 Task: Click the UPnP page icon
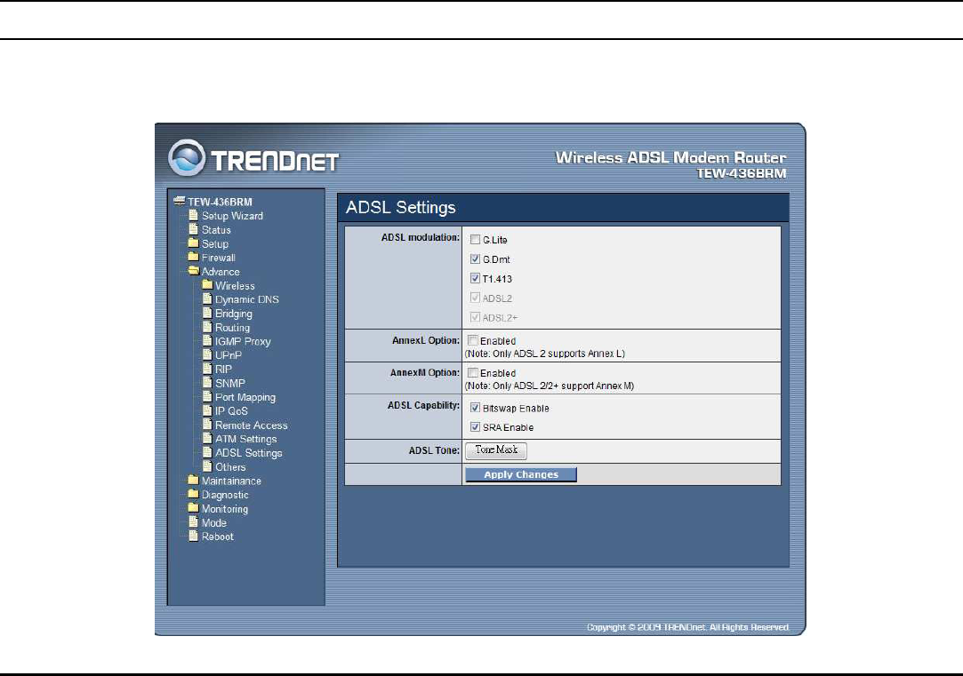[207, 354]
